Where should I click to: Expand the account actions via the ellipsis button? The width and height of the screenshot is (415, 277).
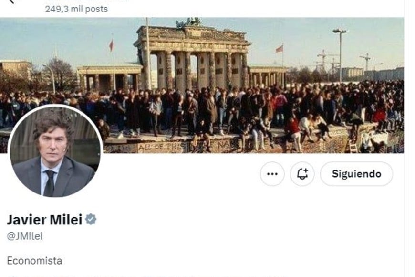tap(272, 174)
